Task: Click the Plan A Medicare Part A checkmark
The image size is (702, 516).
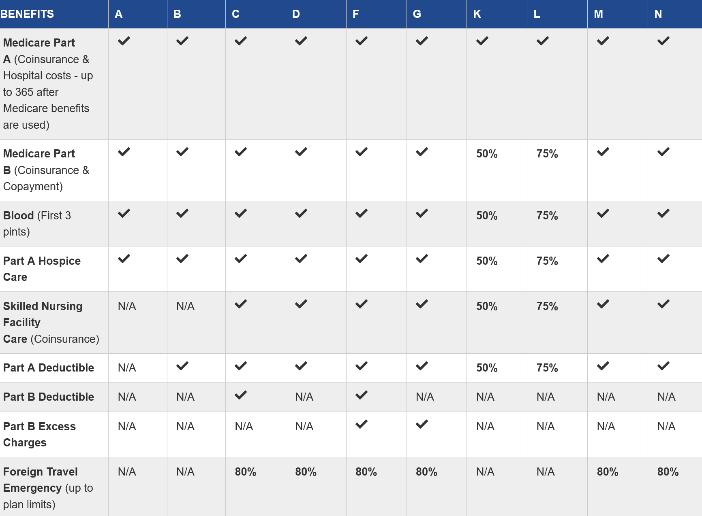Action: pyautogui.click(x=124, y=41)
